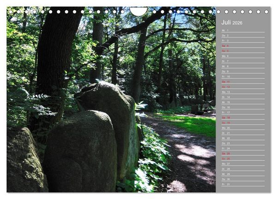Choose the red Sa 11 entry
This screenshot has width=277, height=199.
pyautogui.click(x=243, y=82)
